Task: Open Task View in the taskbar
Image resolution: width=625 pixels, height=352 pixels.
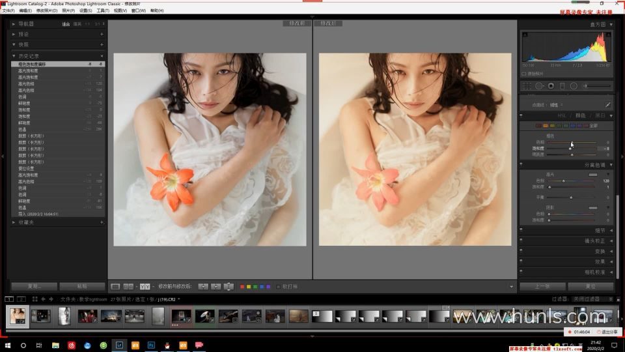Action: click(39, 345)
